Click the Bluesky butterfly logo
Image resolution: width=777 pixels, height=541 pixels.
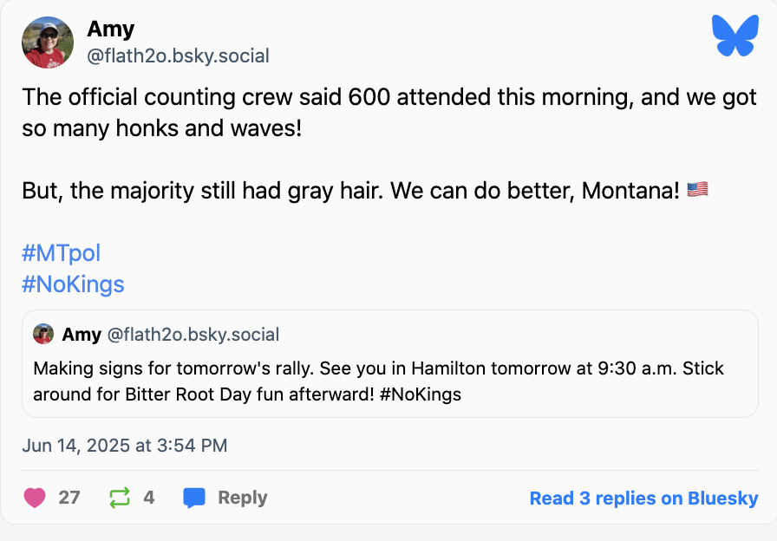(x=735, y=36)
